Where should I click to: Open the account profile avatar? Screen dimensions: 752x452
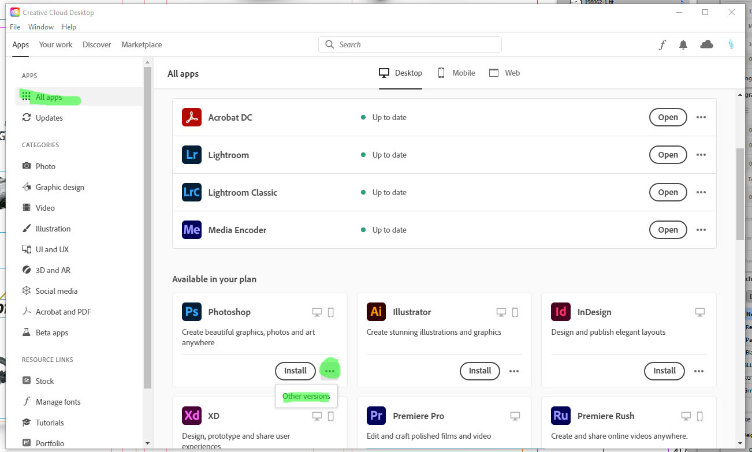pyautogui.click(x=731, y=44)
